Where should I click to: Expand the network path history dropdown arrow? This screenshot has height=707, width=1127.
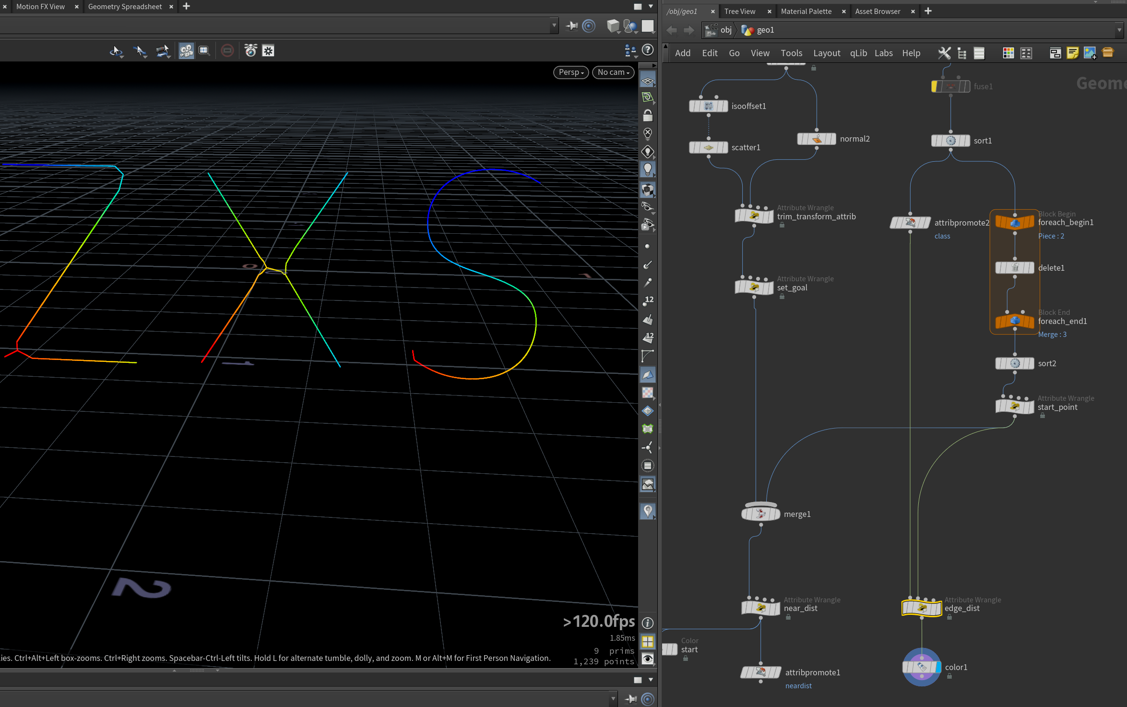click(x=1119, y=30)
